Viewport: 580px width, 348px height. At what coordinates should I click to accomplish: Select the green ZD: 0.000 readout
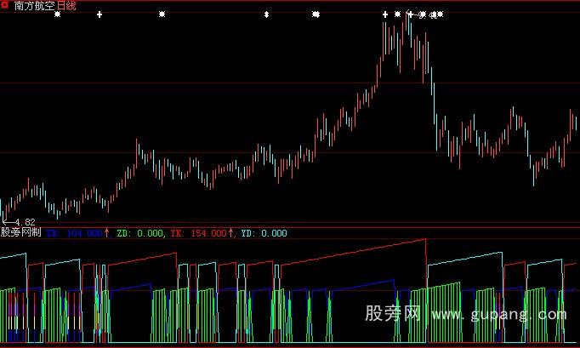(139, 232)
